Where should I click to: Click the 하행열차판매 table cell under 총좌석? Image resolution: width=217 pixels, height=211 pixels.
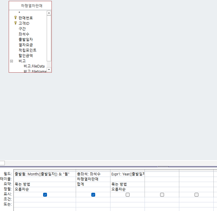pos(93,179)
